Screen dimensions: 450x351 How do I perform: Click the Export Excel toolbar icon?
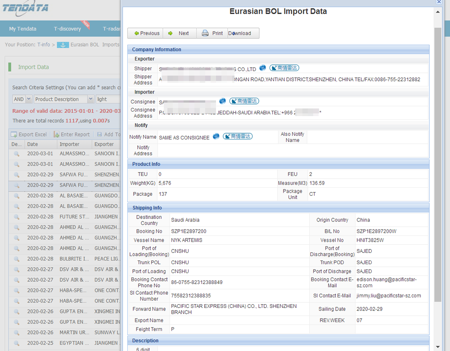coord(14,135)
